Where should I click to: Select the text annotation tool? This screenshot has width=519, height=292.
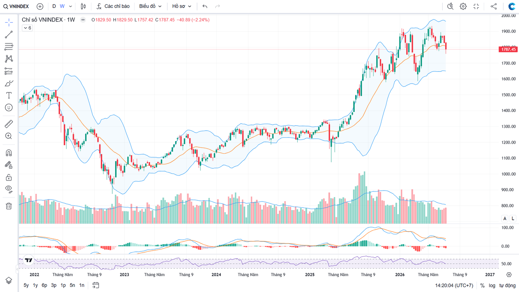(x=9, y=95)
